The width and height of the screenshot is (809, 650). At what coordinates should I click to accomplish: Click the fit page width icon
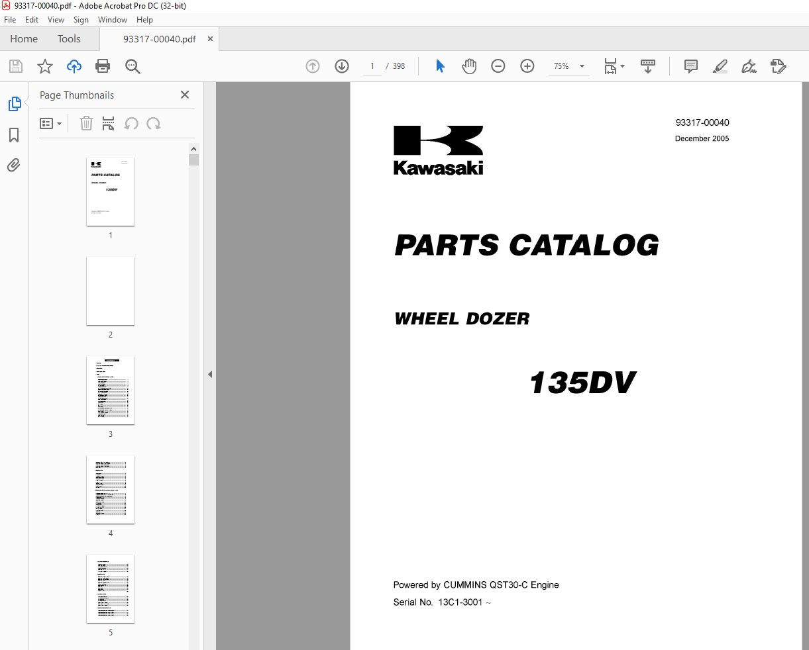(610, 66)
